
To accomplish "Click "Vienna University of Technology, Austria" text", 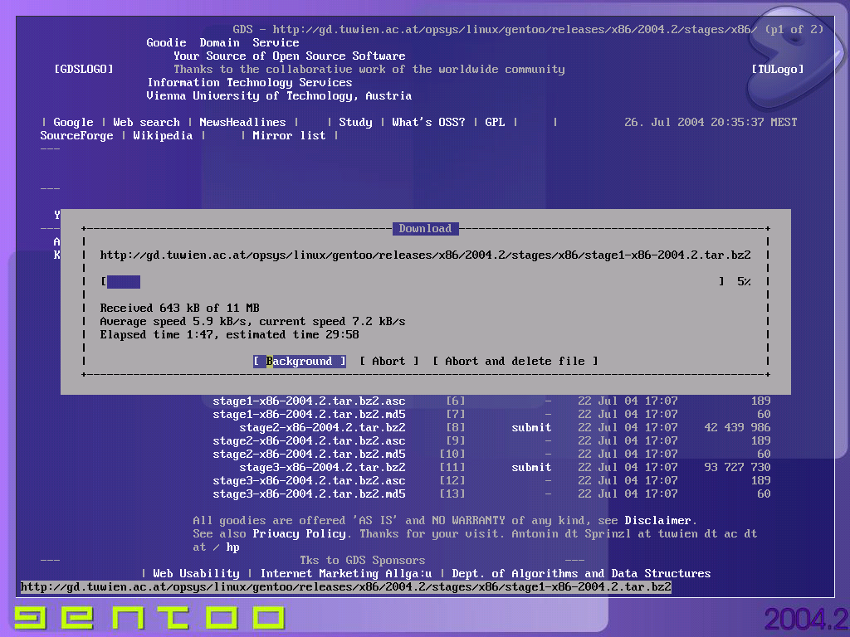I will 279,96.
